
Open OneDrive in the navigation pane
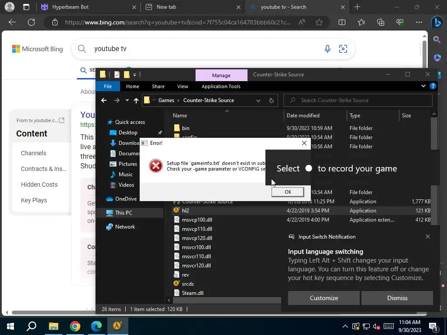point(126,199)
